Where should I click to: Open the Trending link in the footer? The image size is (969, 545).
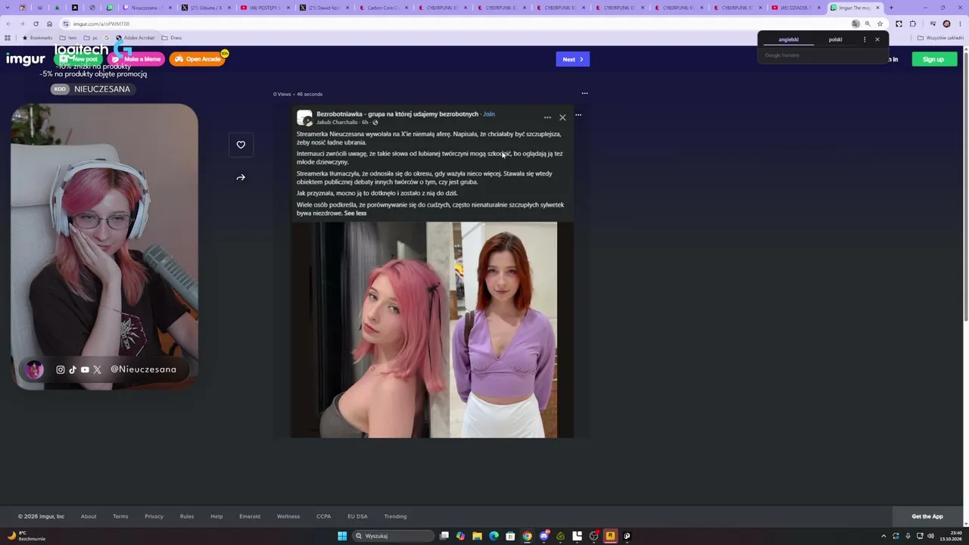coord(395,516)
